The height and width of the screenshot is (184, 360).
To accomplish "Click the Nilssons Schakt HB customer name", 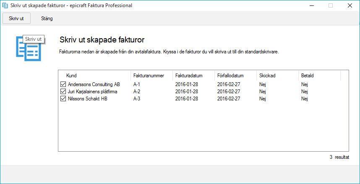I will click(x=88, y=99).
